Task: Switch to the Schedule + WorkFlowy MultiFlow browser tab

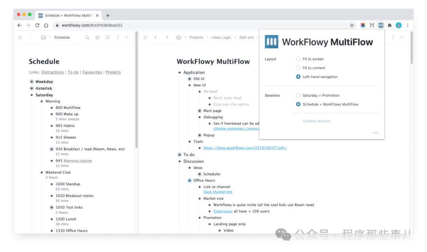Action: coord(68,15)
